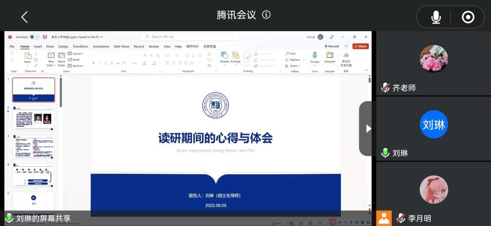Screen dimensions: 491x226
Task: Open the Select dropdown in Editing
Action: (x=292, y=66)
